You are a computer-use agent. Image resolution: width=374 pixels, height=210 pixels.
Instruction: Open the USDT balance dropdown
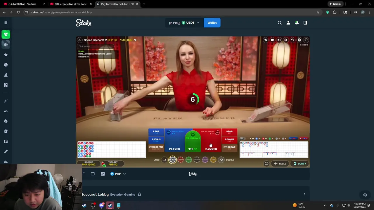pos(184,23)
